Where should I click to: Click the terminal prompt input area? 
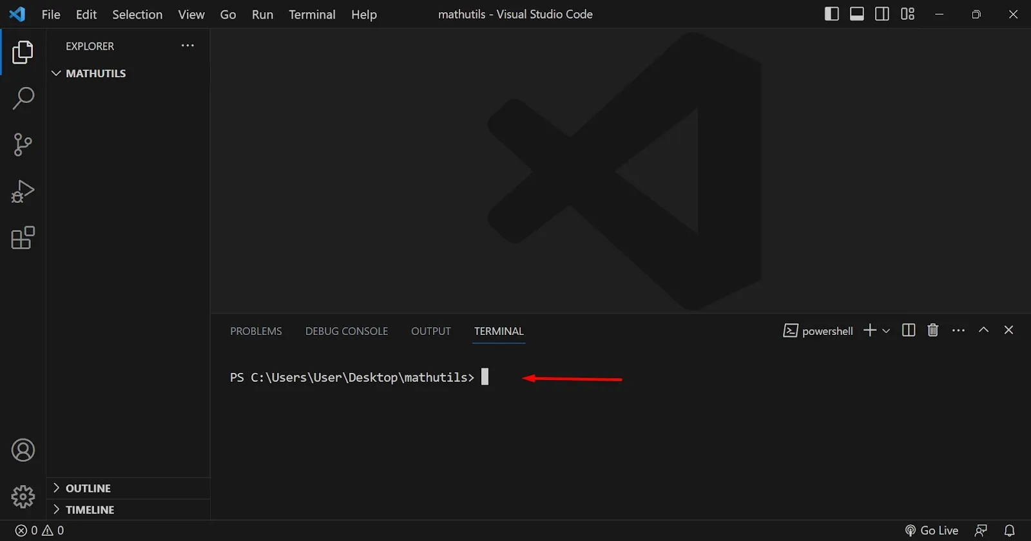485,377
